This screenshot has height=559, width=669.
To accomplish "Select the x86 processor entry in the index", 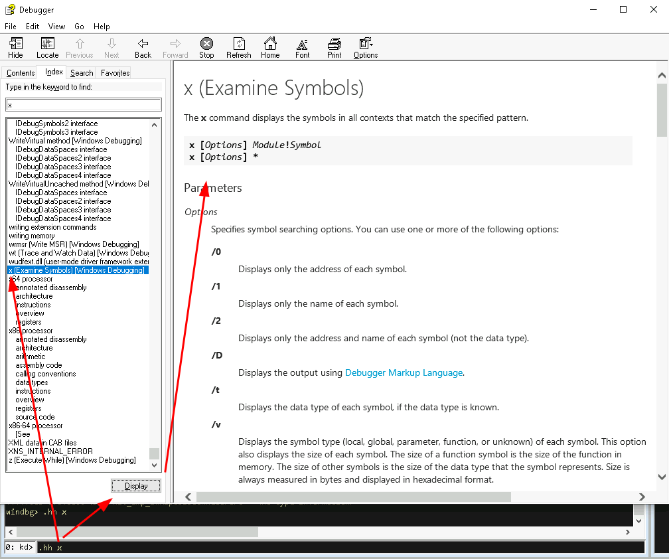I will point(32,330).
